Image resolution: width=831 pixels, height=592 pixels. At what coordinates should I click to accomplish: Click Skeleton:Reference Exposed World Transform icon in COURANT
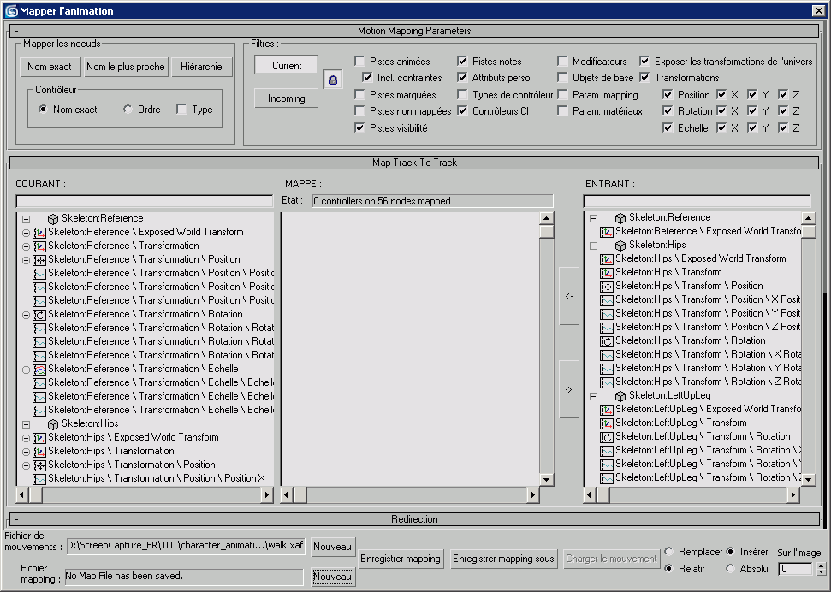39,232
